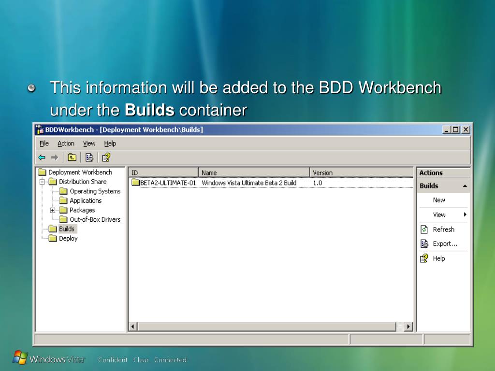Click 'Windows Vista Ultimate Beta 2 Build' name cell

[x=249, y=183]
